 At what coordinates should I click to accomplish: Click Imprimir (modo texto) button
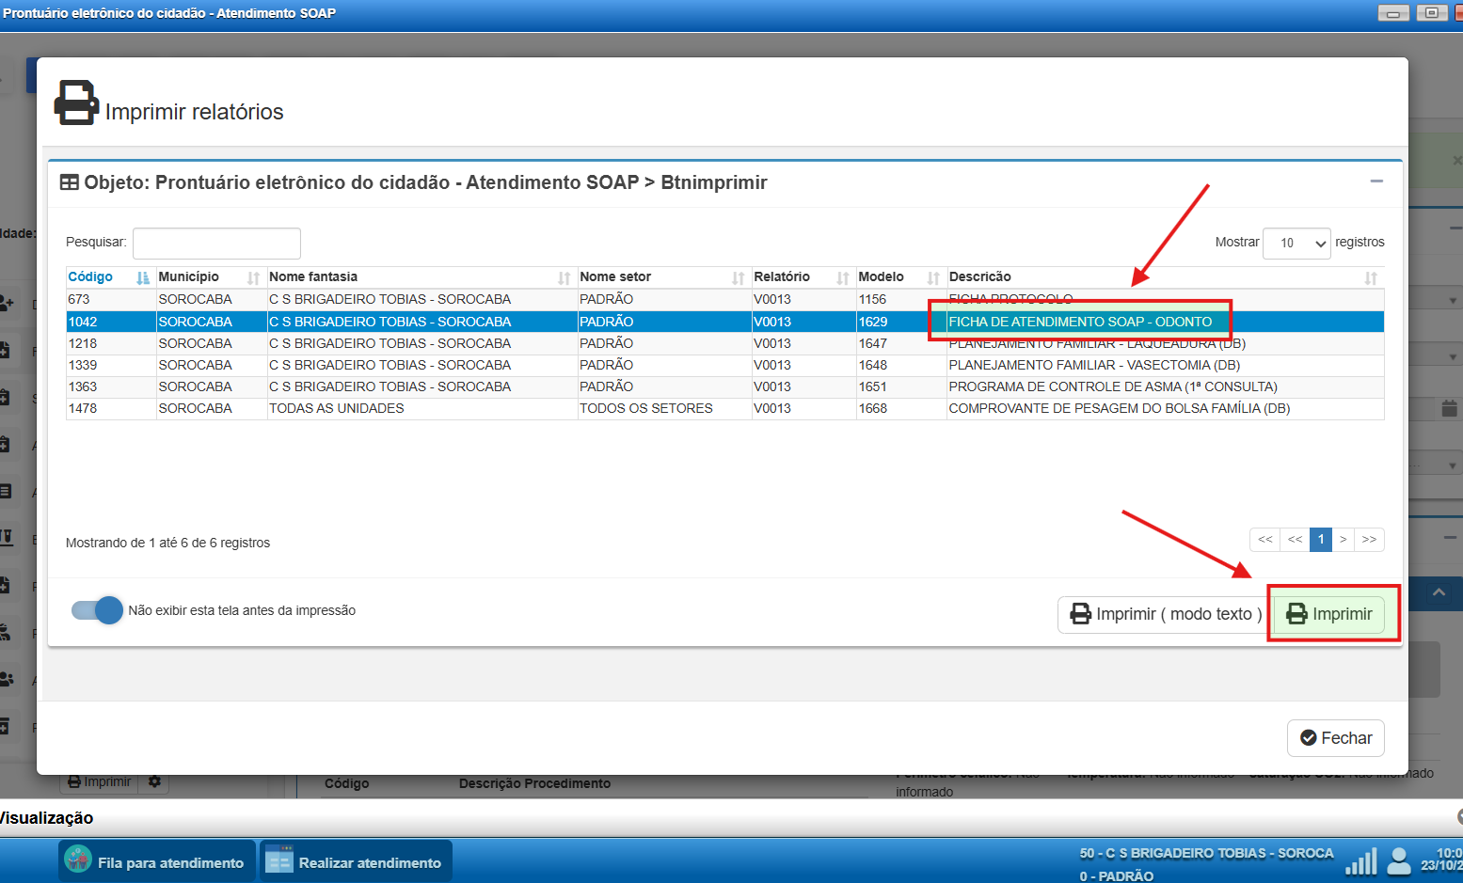[1162, 614]
